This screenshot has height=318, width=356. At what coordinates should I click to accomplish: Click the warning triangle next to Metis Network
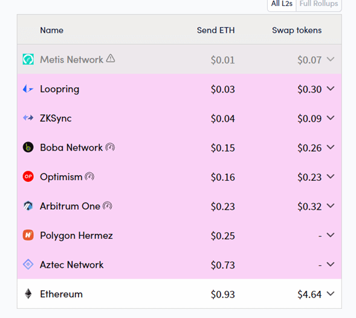tap(111, 59)
